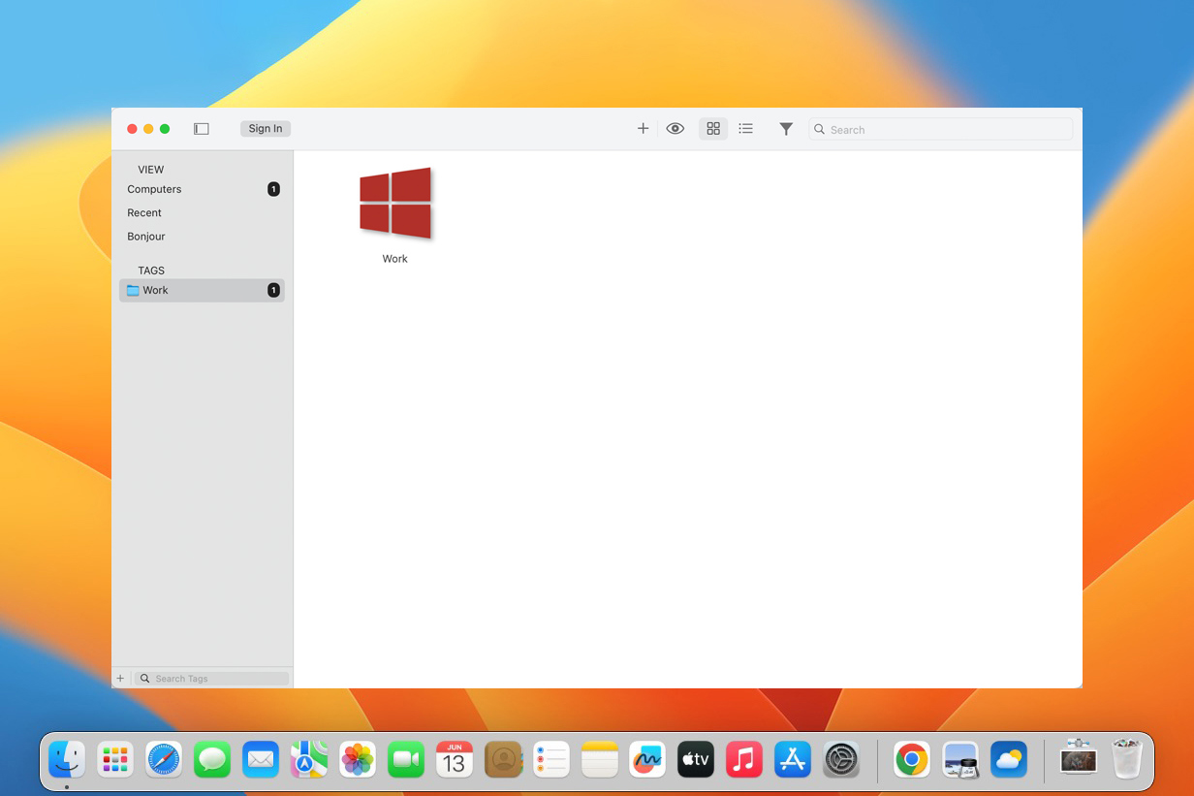Open the Recent view in sidebar
The height and width of the screenshot is (796, 1194).
coord(202,212)
